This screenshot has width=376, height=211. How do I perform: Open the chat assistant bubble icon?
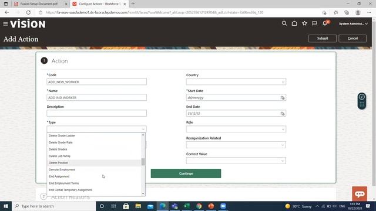click(x=360, y=194)
